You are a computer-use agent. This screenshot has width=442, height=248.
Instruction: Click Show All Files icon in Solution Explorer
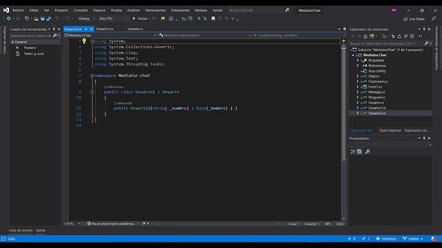coord(412,37)
